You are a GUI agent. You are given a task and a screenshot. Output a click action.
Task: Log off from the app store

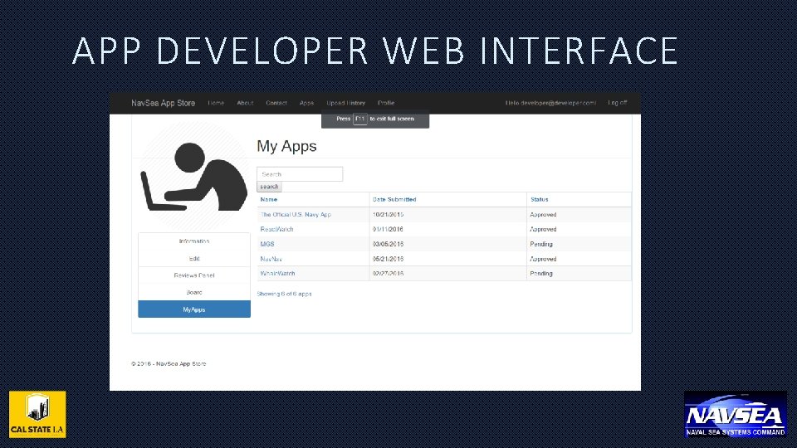pos(618,103)
